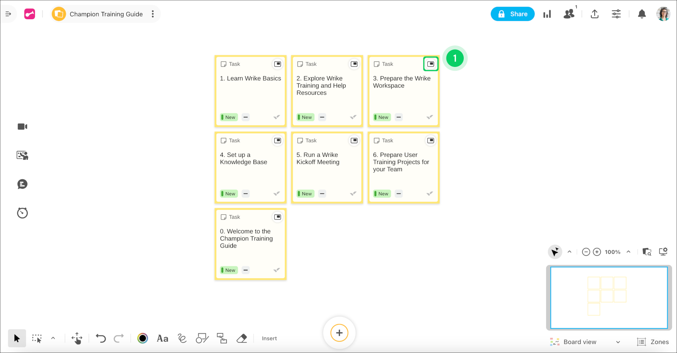Select the connector tool

[222, 338]
